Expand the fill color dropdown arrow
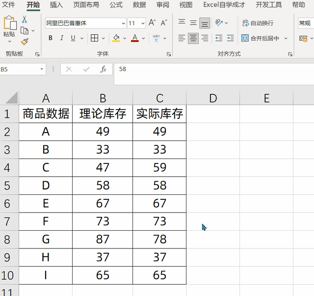This screenshot has height=296, width=314. [125, 38]
